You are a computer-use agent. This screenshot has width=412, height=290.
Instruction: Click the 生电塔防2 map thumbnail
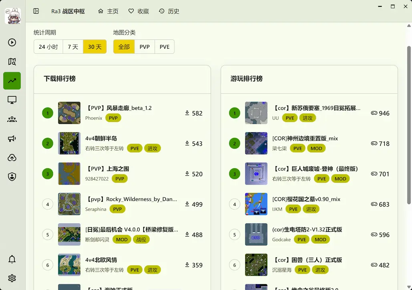tap(256, 234)
